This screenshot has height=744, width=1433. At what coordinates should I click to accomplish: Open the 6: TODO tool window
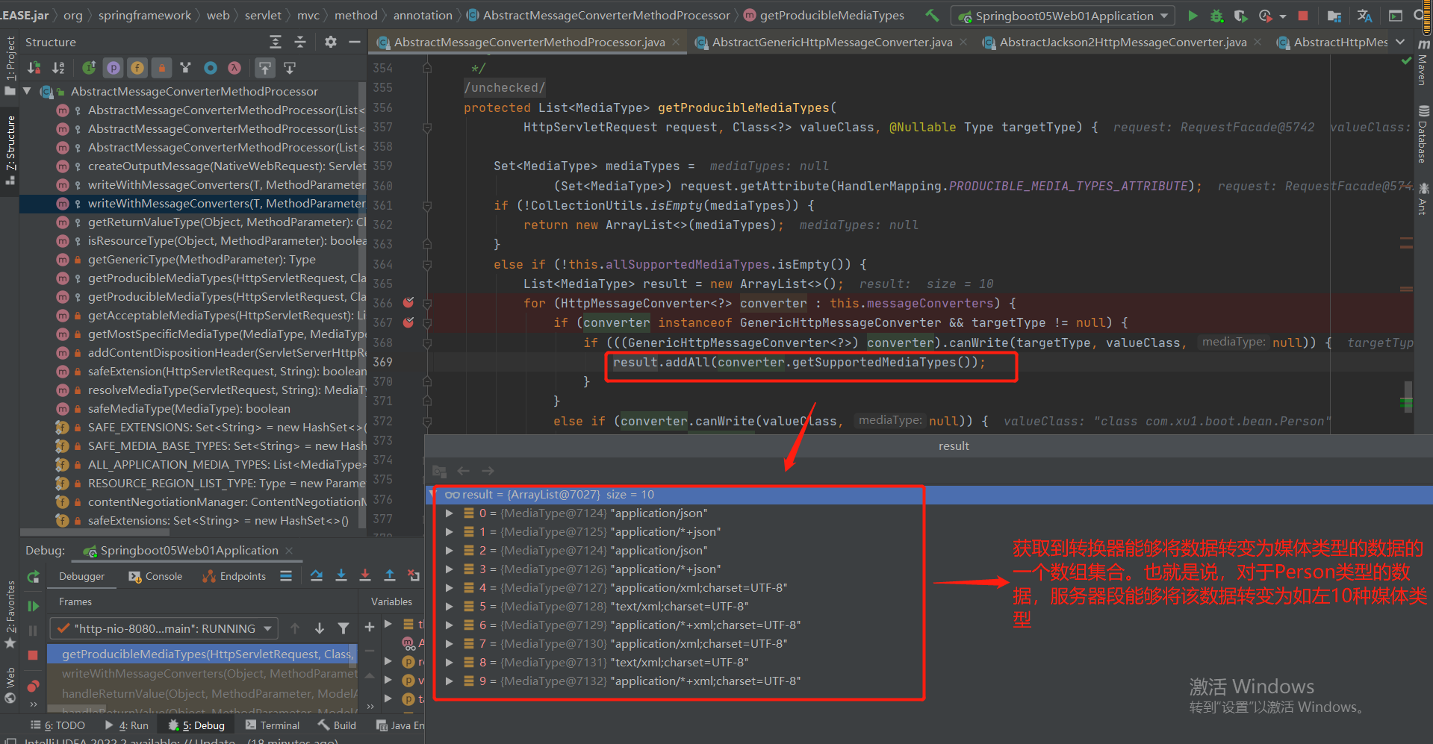[x=58, y=725]
